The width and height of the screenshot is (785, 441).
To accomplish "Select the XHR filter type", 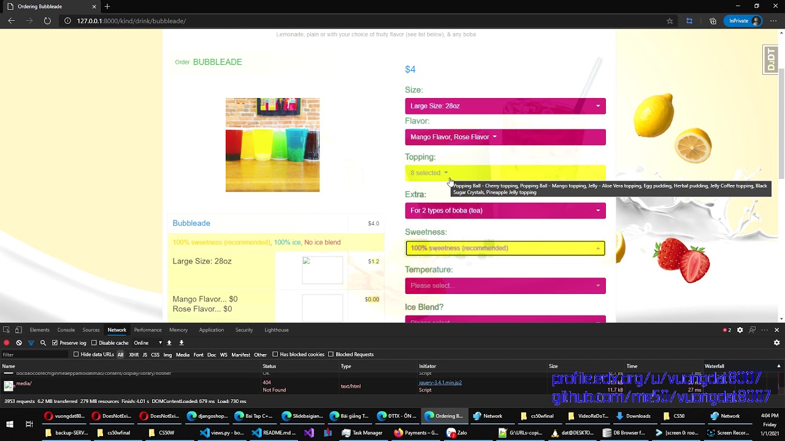I will 134,355.
